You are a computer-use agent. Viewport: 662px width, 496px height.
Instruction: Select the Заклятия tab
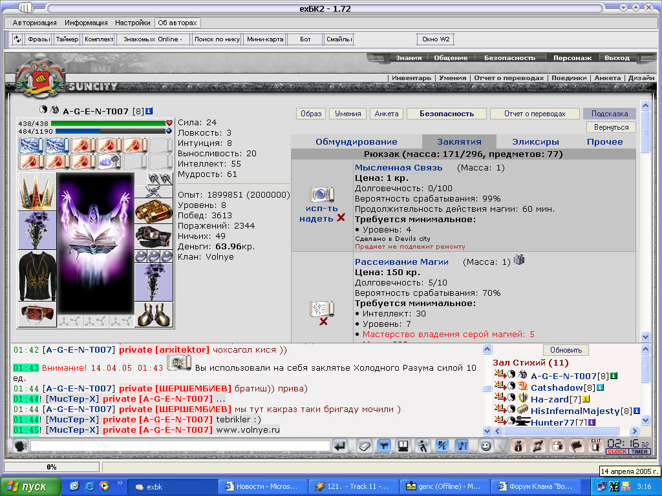(x=459, y=141)
